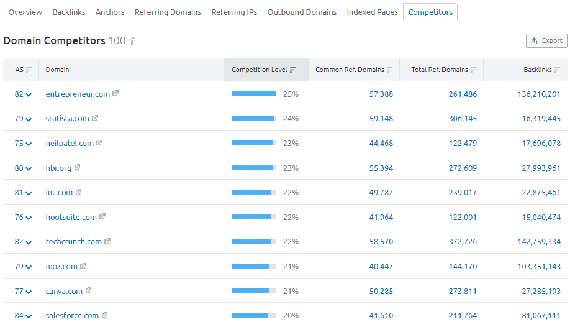
Task: Expand AS chevron for hbr.org
Action: pyautogui.click(x=29, y=169)
